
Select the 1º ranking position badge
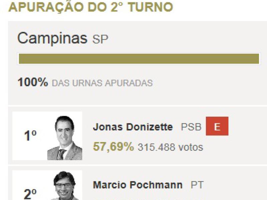[x=30, y=136]
